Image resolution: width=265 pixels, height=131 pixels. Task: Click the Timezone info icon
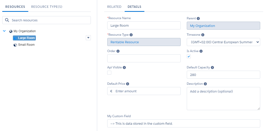203,35
